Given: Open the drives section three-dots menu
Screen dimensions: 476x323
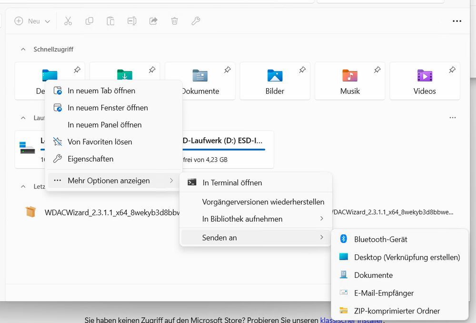Looking at the screenshot, I should tap(453, 118).
